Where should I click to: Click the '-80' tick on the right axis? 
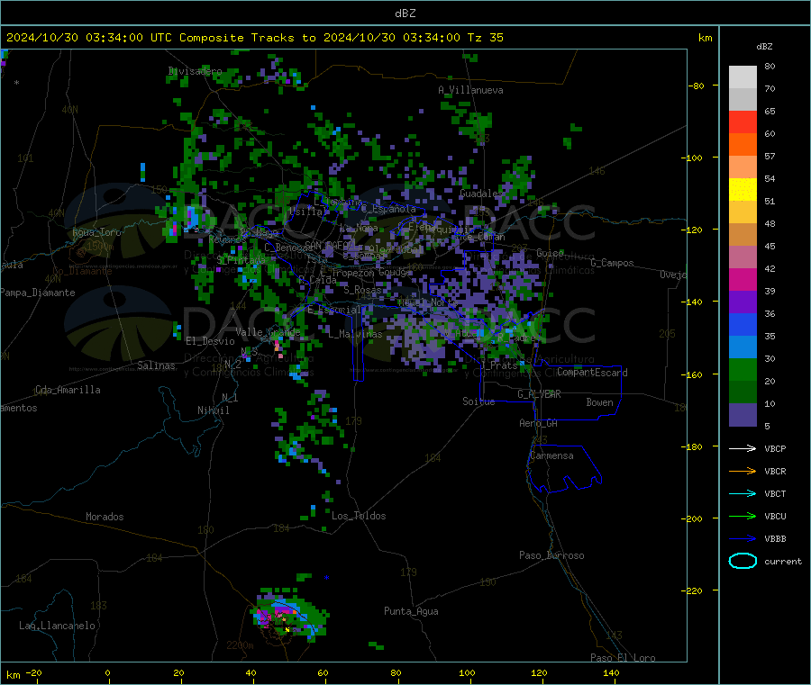click(x=696, y=86)
